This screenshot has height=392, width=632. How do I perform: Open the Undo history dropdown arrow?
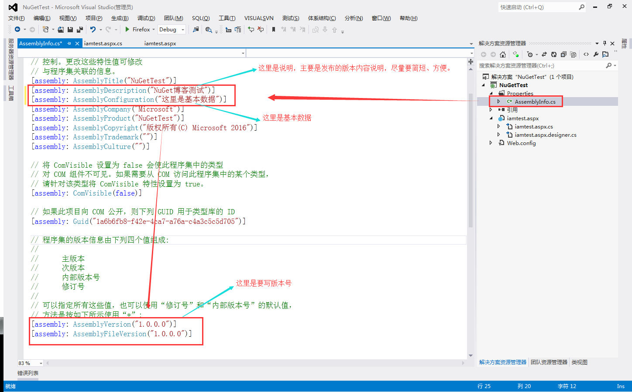(101, 30)
